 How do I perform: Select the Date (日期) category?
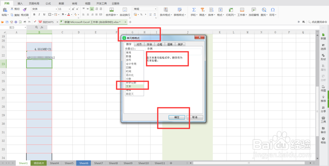point(135,67)
